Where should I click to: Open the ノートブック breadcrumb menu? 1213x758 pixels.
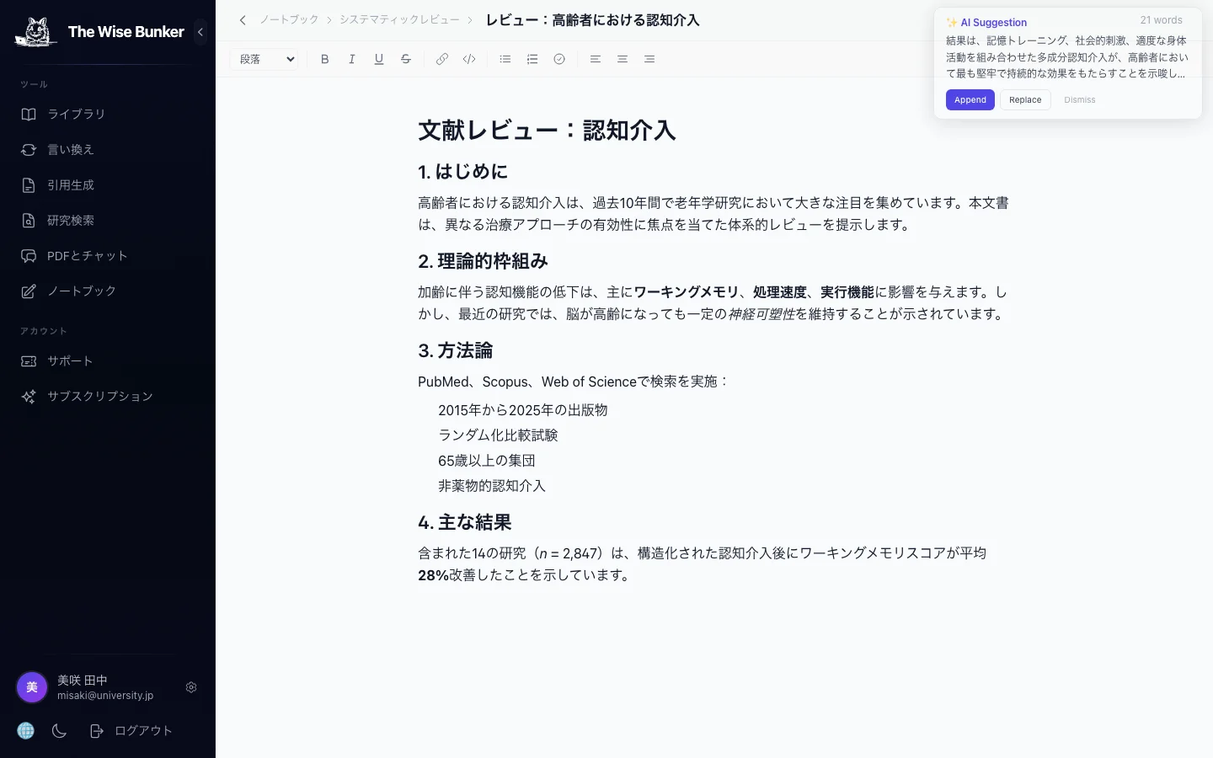click(289, 19)
